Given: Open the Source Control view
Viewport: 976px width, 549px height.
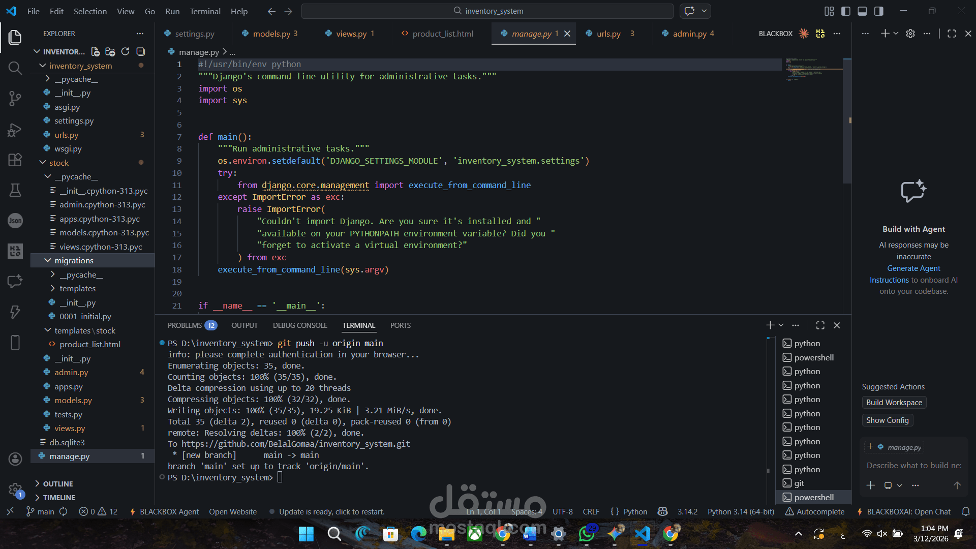Looking at the screenshot, I should pos(15,98).
